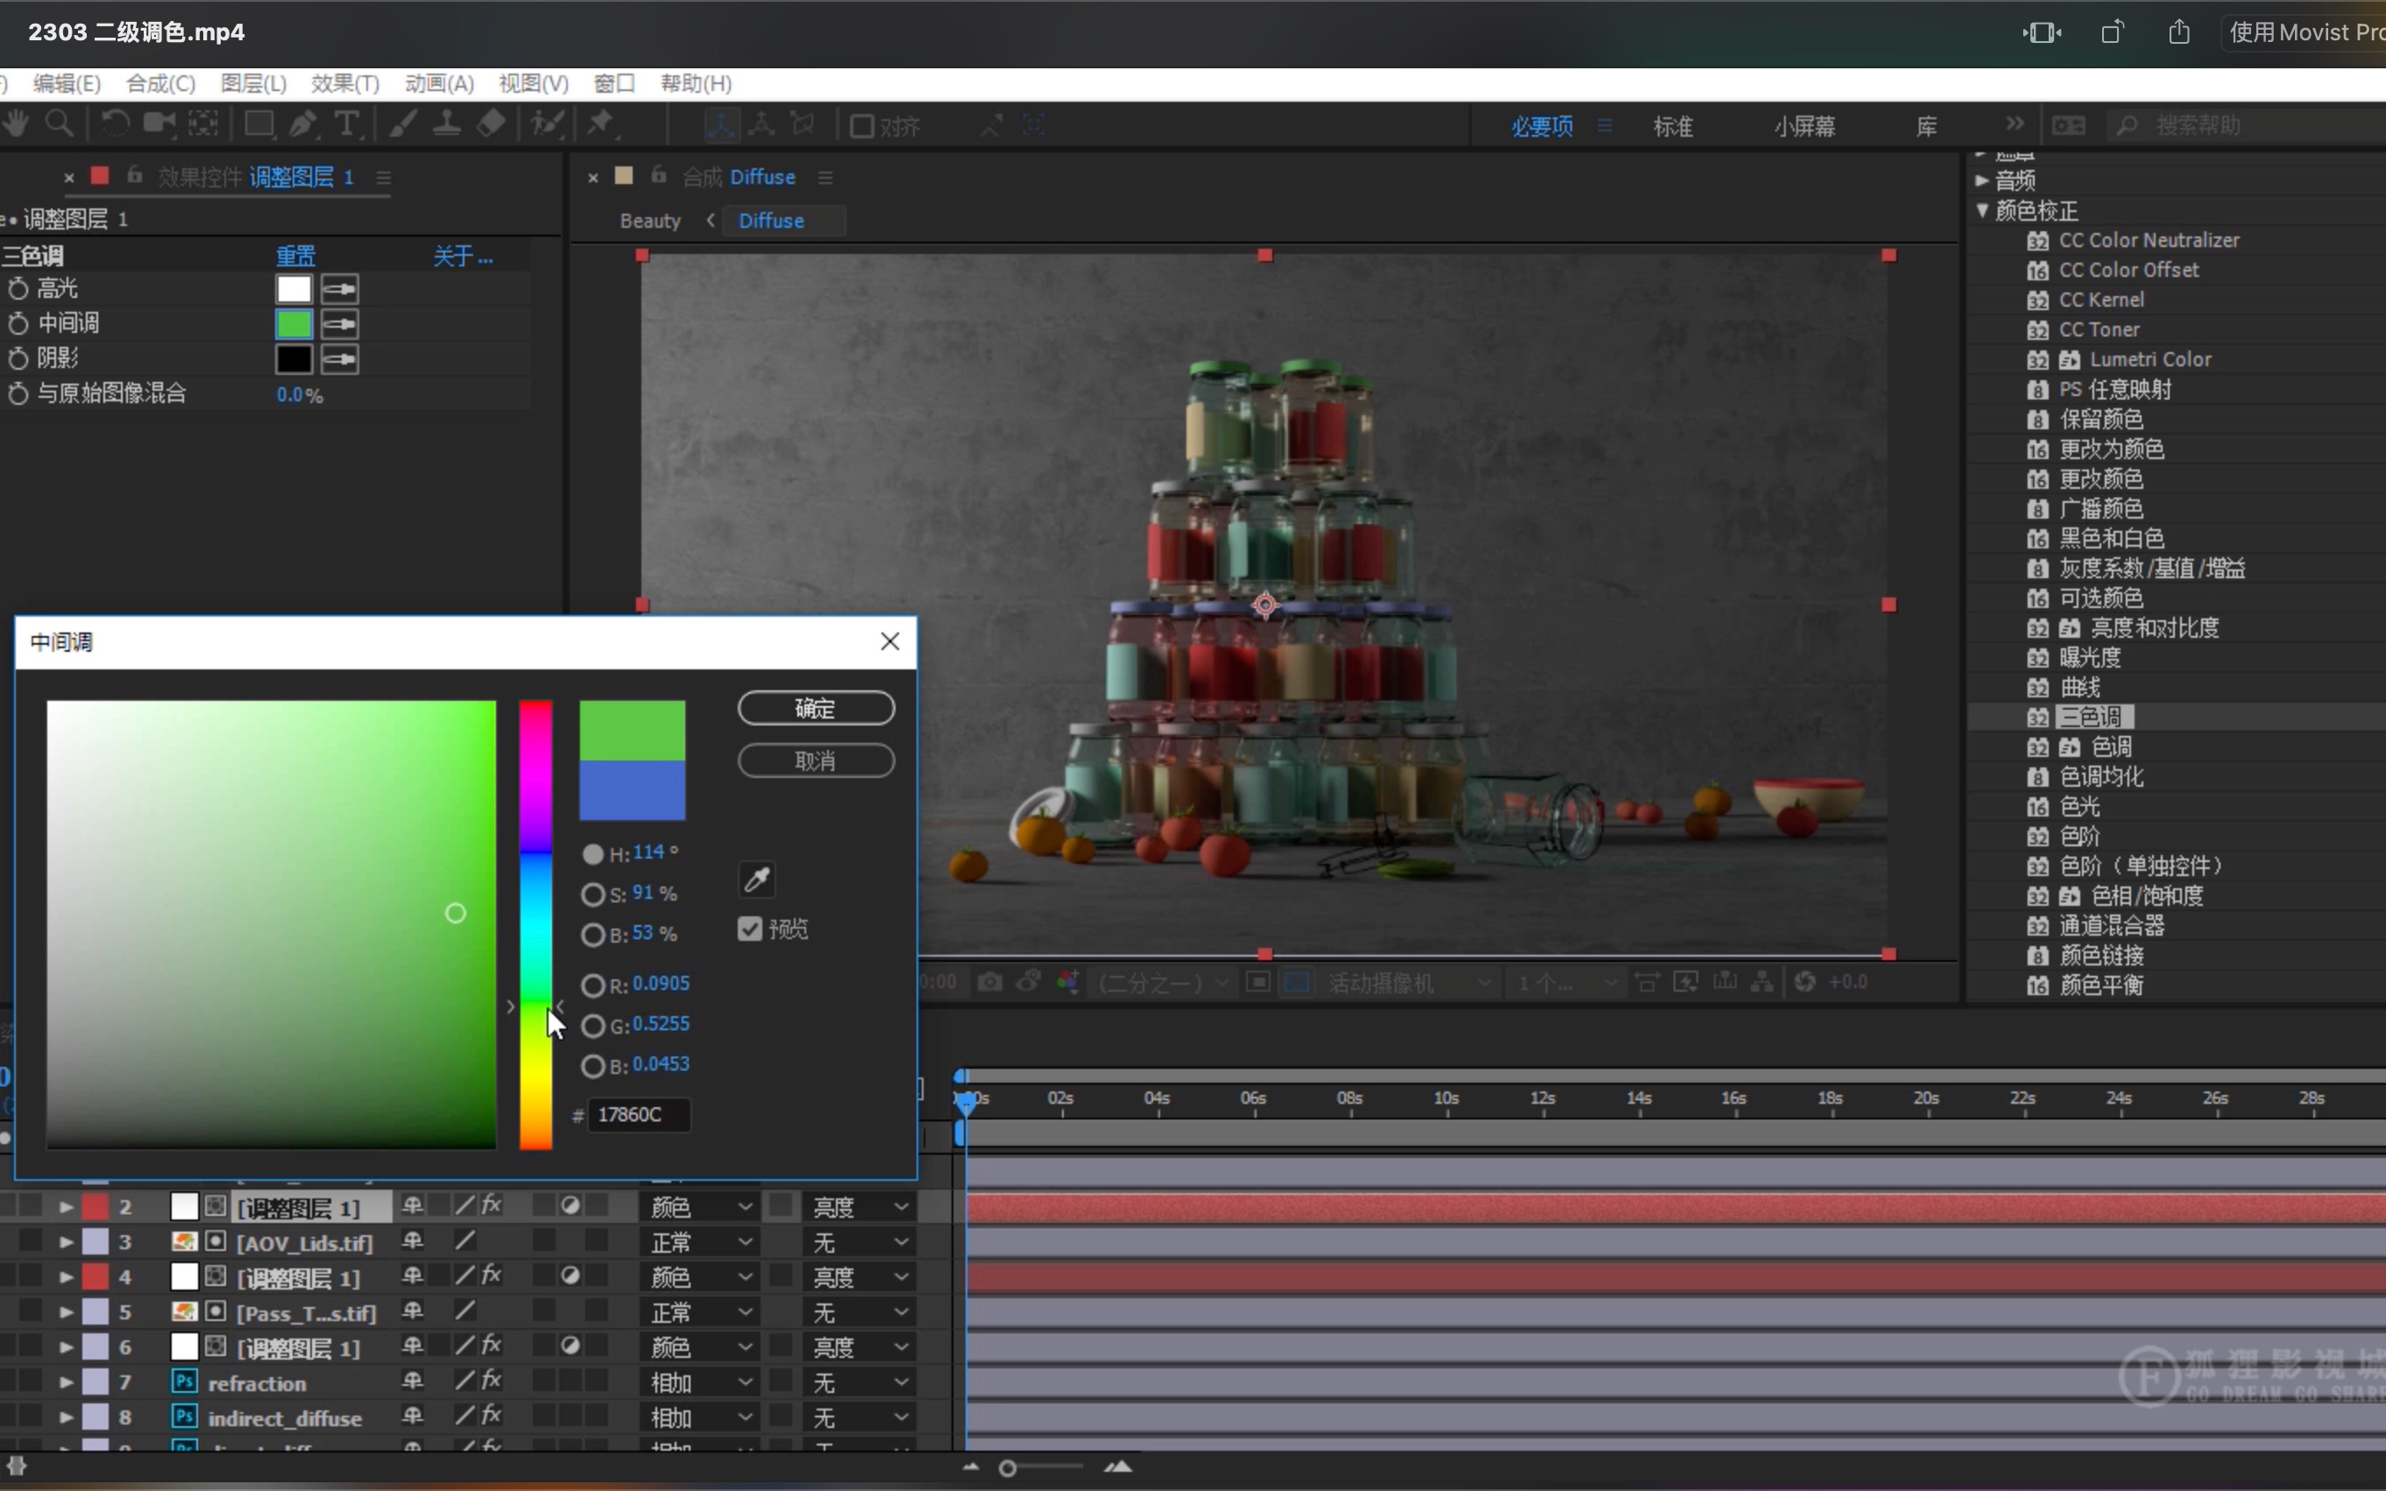2386x1491 pixels.
Task: Switch to 小屏幕 workspace
Action: (x=1804, y=126)
